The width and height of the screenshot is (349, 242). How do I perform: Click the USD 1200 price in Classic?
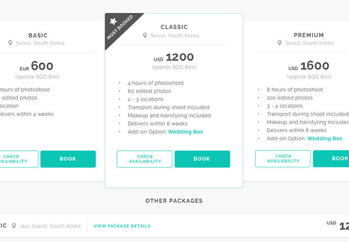(174, 58)
